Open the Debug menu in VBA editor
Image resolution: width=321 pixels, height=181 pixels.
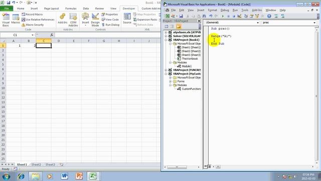(x=225, y=10)
